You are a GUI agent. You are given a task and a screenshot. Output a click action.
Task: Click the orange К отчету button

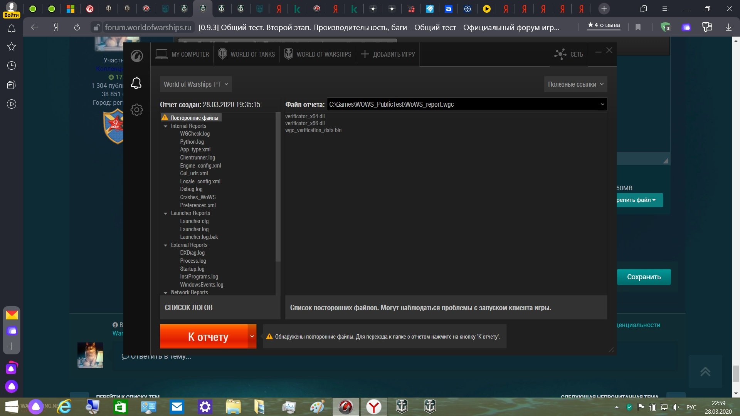coord(204,336)
